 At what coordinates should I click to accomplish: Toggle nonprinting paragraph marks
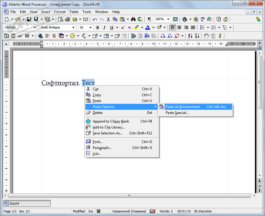point(149,19)
